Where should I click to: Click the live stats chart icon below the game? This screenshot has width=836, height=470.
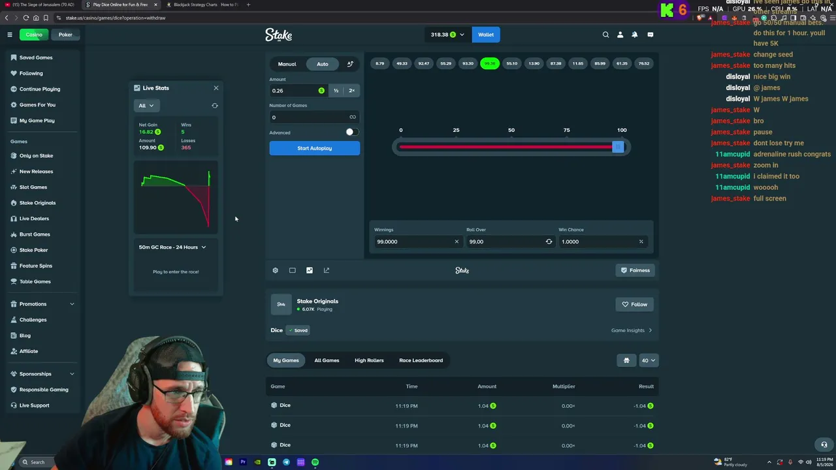pyautogui.click(x=310, y=270)
